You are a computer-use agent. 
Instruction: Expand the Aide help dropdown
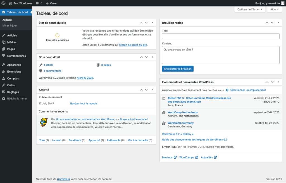point(275,9)
